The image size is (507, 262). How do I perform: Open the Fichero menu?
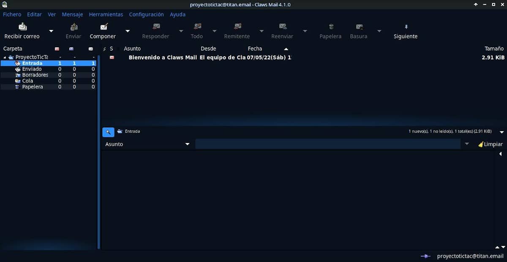(12, 14)
